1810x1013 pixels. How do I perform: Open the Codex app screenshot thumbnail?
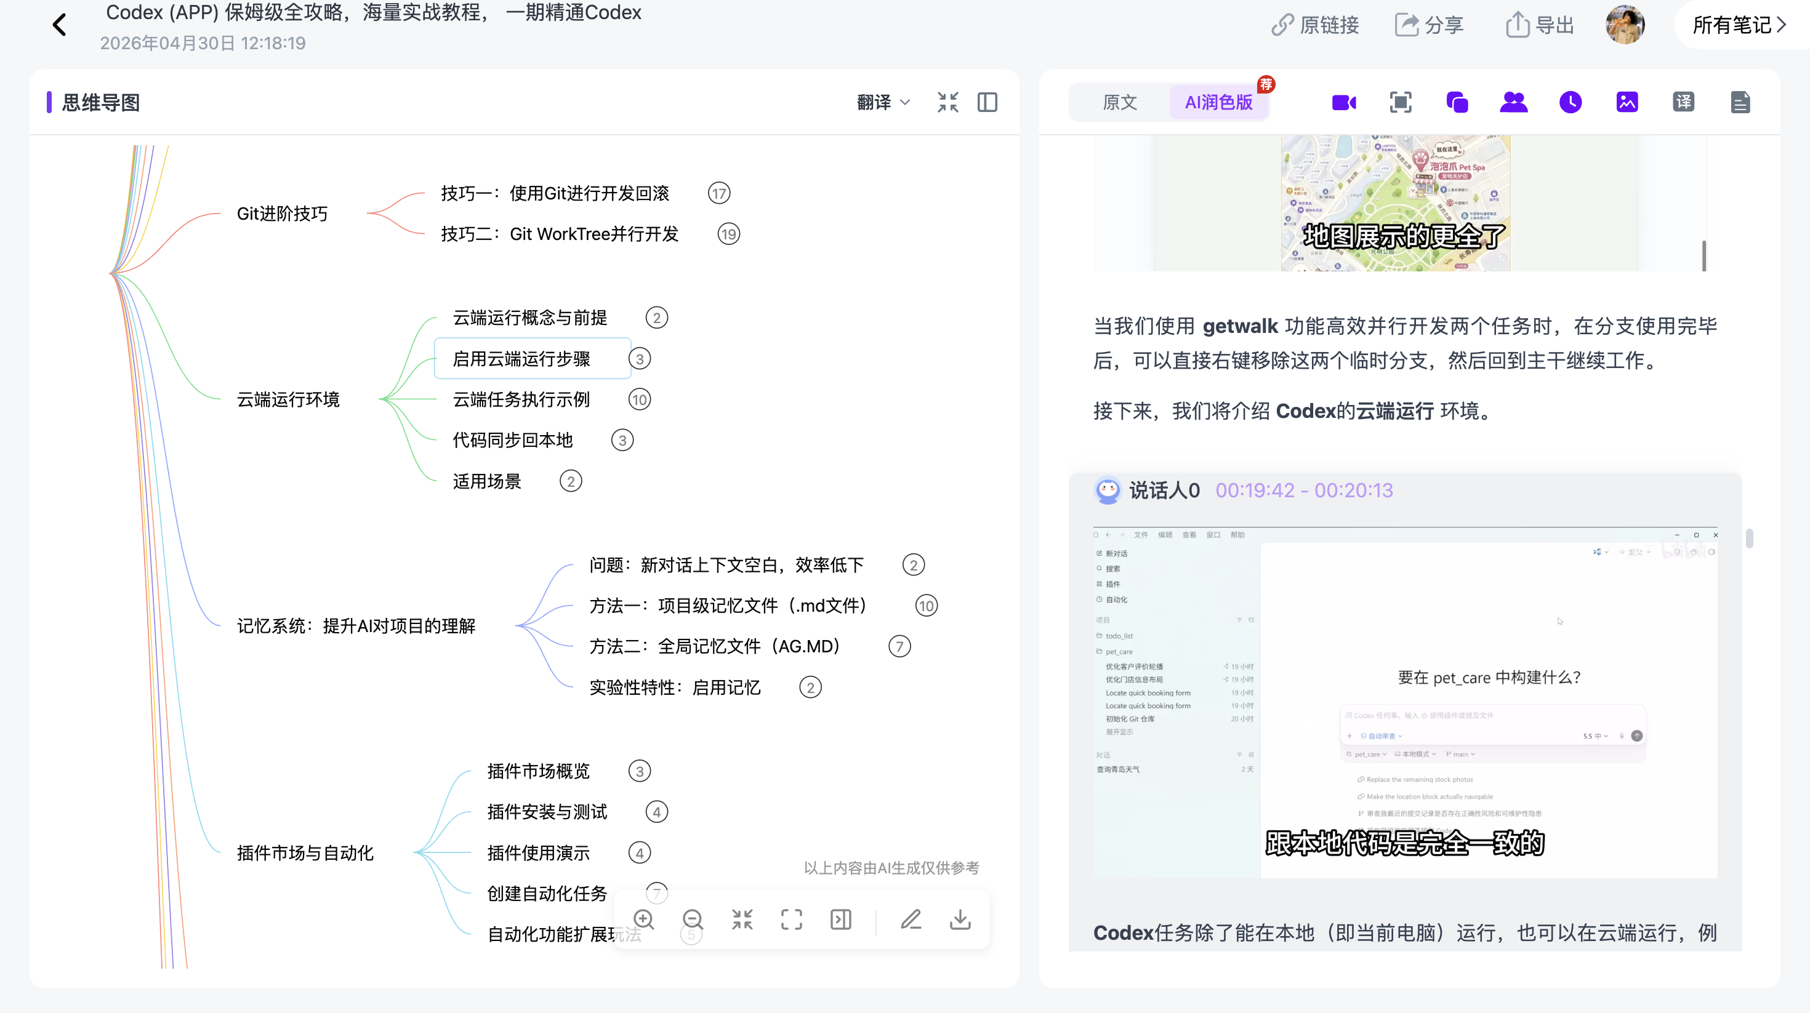point(1406,702)
